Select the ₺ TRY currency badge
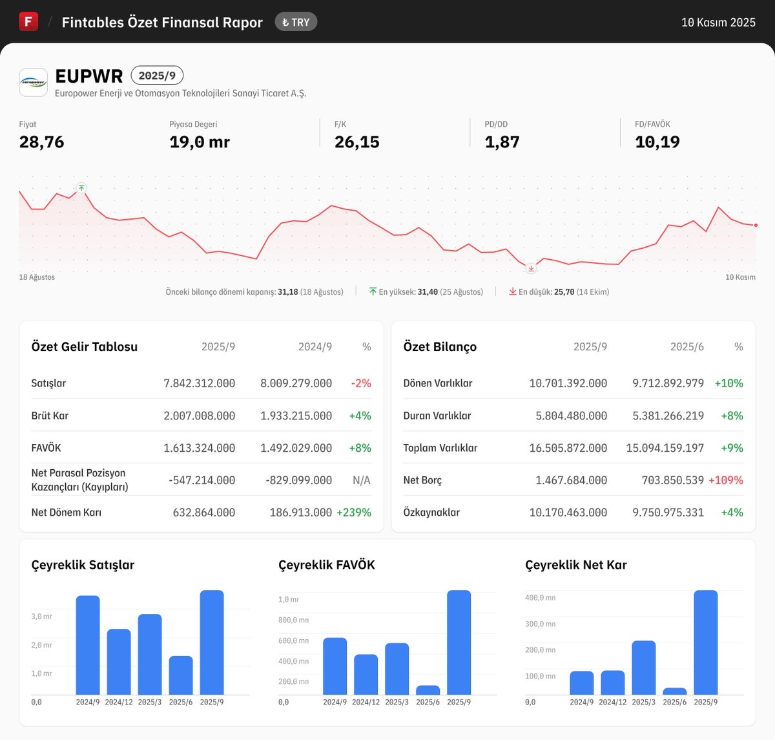The height and width of the screenshot is (740, 775). point(296,21)
